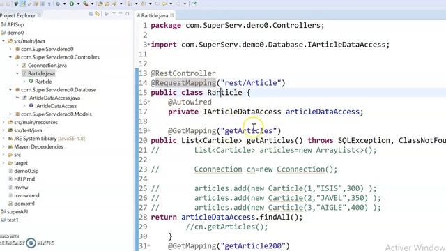This screenshot has width=446, height=251.
Task: Close the Rarticle.java editor tab
Action: pos(172,15)
